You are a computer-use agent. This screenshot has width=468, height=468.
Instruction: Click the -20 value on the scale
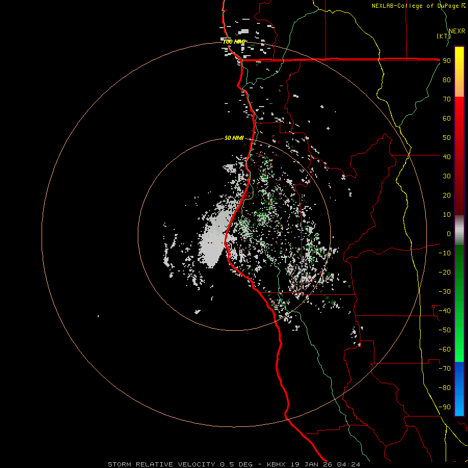pos(445,272)
